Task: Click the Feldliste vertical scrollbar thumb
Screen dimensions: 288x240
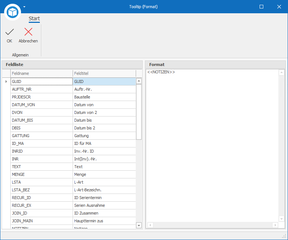Action: 139,112
